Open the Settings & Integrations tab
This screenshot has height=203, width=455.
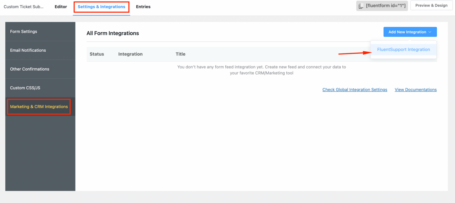click(x=101, y=7)
